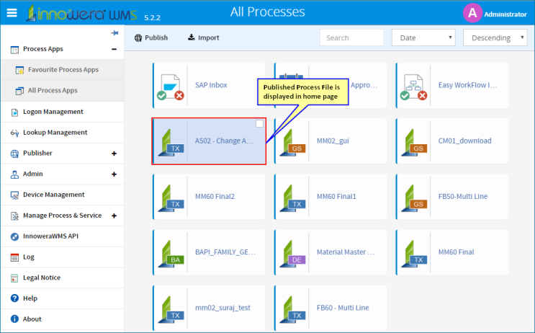Click the MM60 Final2 TX icon

point(171,198)
